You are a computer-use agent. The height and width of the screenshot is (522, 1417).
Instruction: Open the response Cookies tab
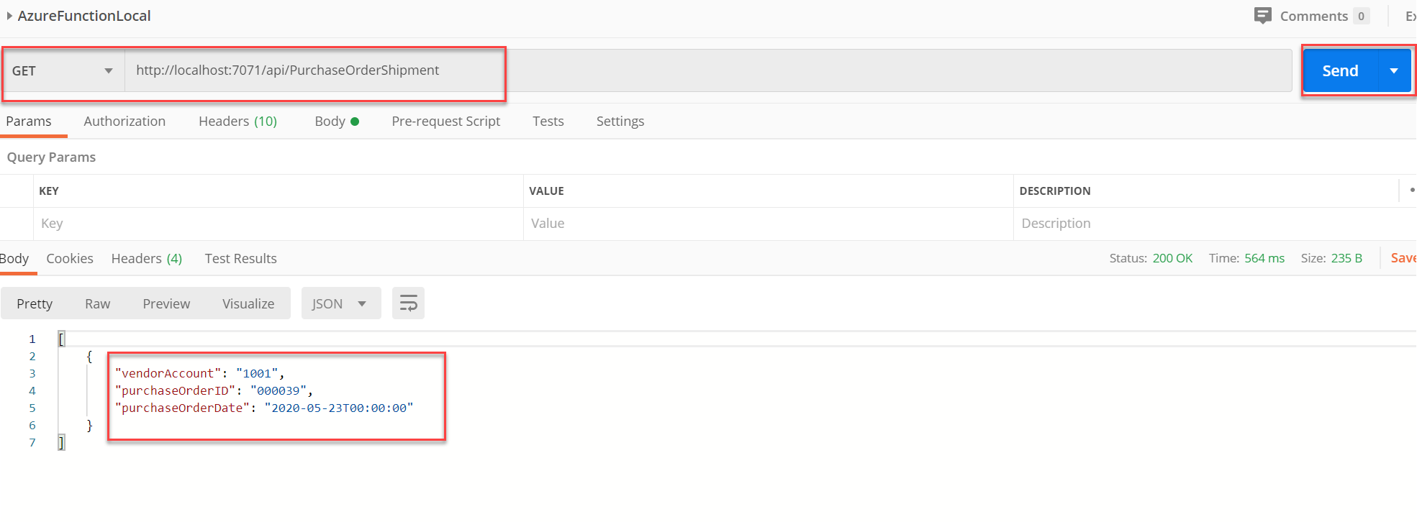pos(70,258)
